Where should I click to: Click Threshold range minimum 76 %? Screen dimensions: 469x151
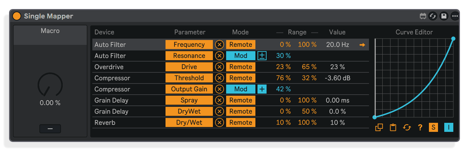(x=283, y=78)
